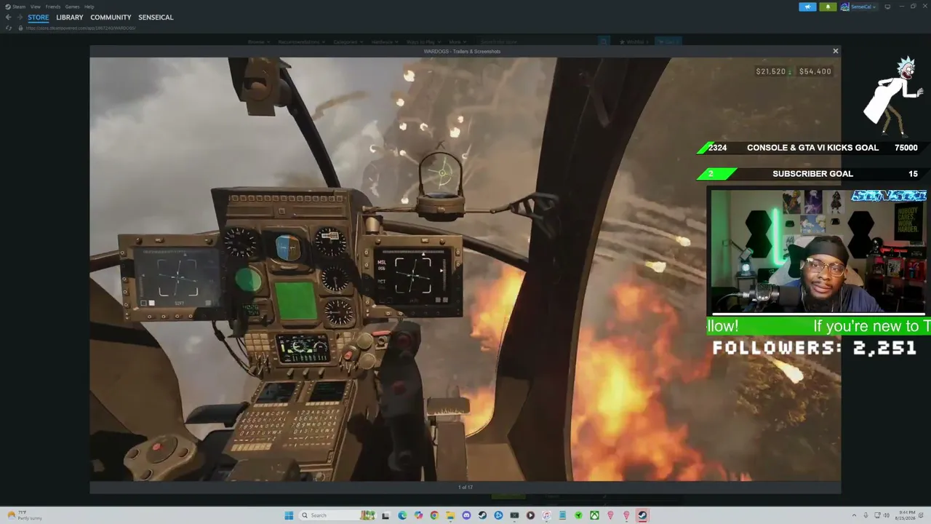This screenshot has width=931, height=524.
Task: Expand the Ways to Play menu
Action: (423, 42)
